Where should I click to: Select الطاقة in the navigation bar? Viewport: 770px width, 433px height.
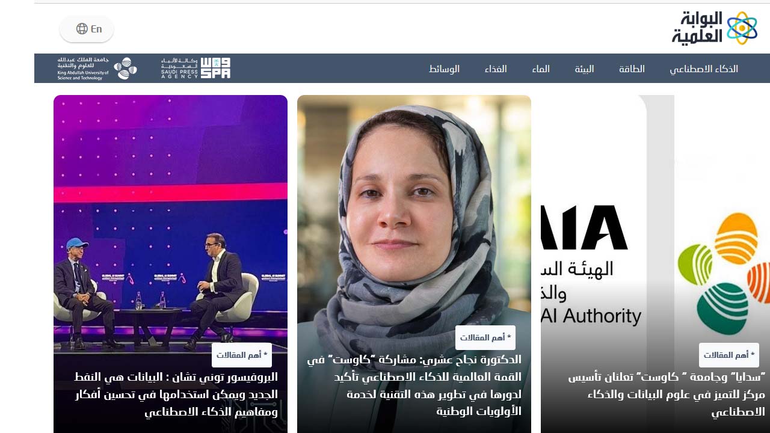tap(632, 69)
